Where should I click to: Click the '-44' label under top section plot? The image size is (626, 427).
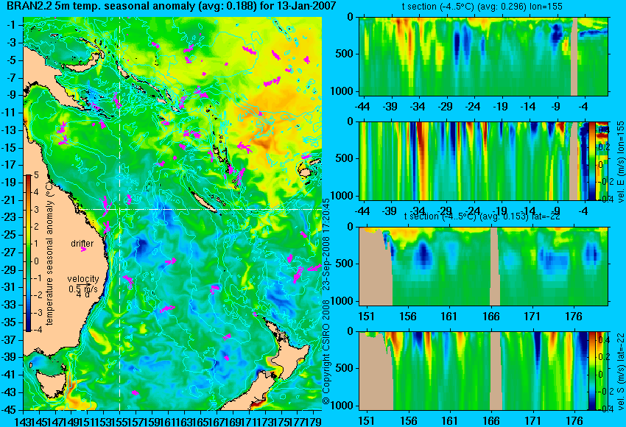pos(362,107)
